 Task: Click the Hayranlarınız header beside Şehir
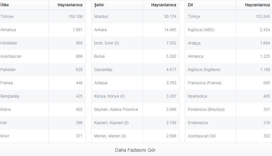coord(163,5)
